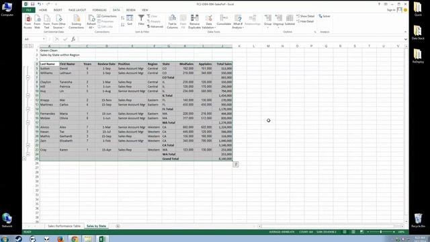Image resolution: width=430 pixels, height=242 pixels.
Task: Open Refresh All dropdown
Action: click(91, 22)
